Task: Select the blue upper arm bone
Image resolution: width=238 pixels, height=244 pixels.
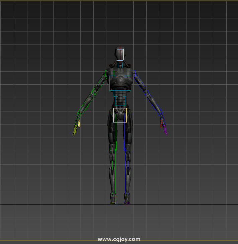Action: click(141, 85)
